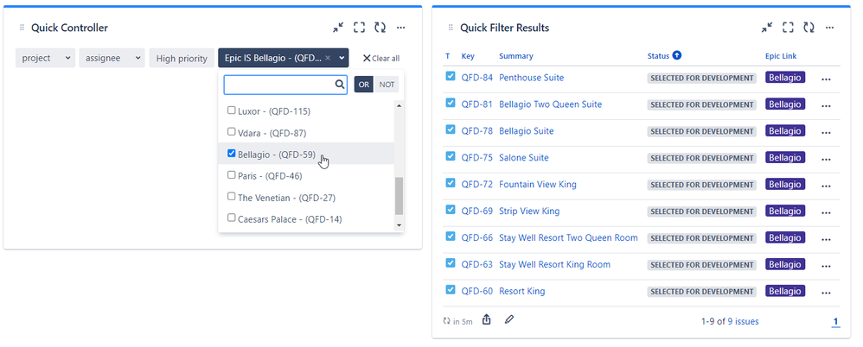The width and height of the screenshot is (863, 347).
Task: Click the auto-refresh in 5m indicator
Action: (458, 321)
